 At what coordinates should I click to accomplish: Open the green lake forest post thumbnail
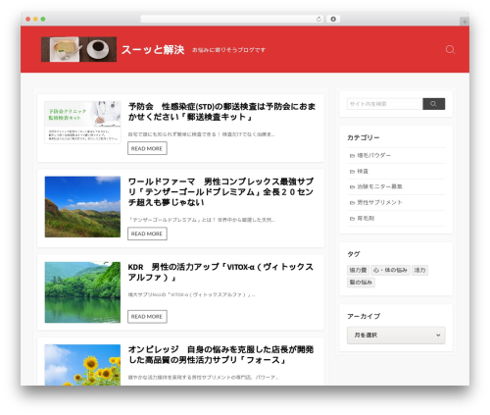[x=82, y=292]
